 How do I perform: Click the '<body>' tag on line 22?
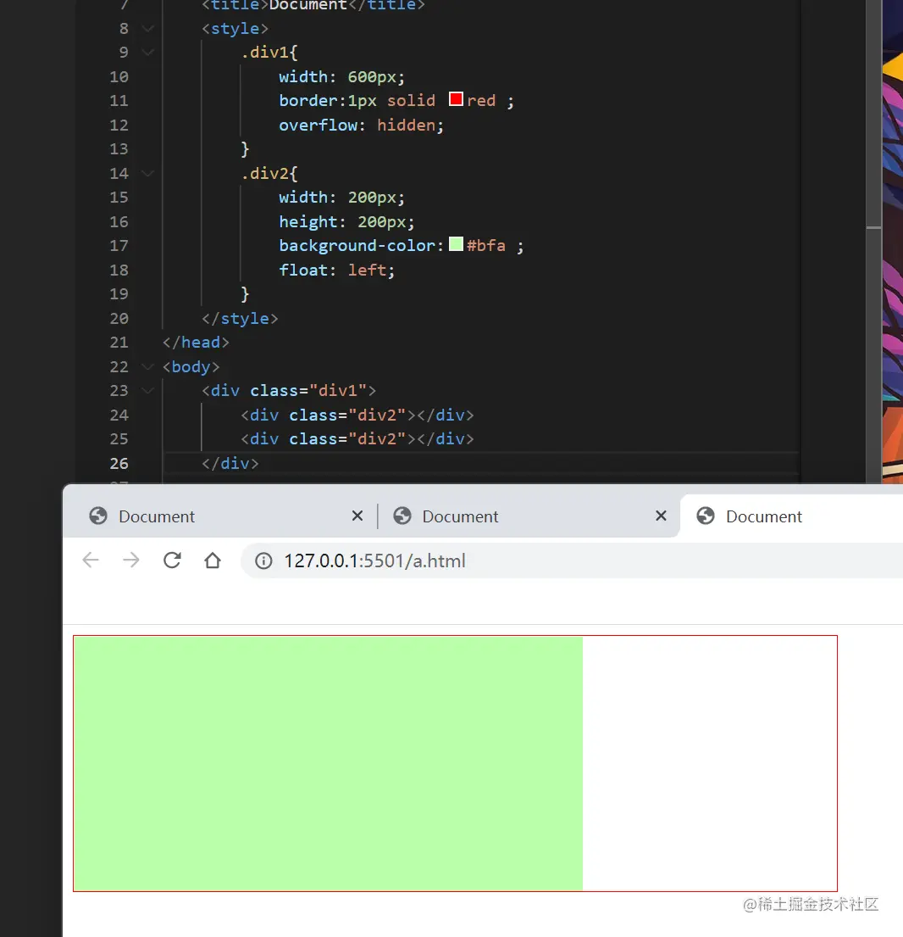(x=191, y=367)
